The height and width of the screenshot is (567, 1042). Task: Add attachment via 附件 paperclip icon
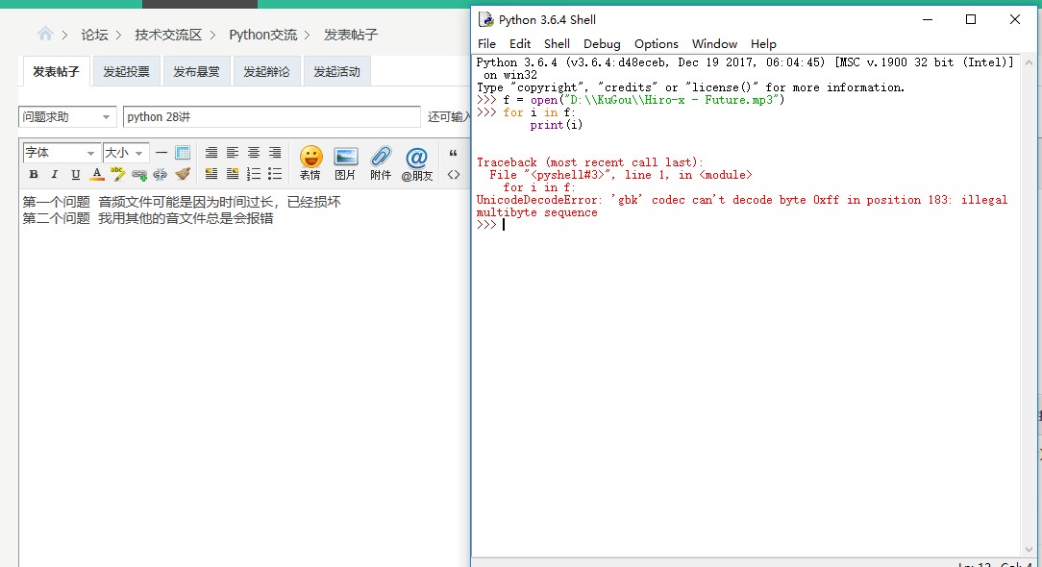point(381,162)
